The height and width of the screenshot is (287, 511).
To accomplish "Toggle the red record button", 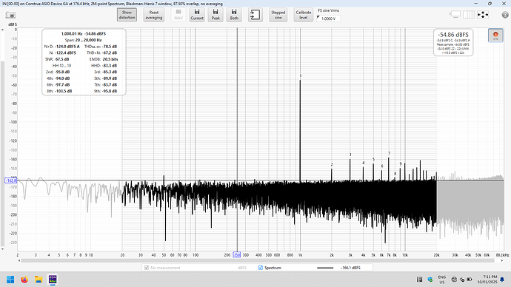I will (495, 36).
